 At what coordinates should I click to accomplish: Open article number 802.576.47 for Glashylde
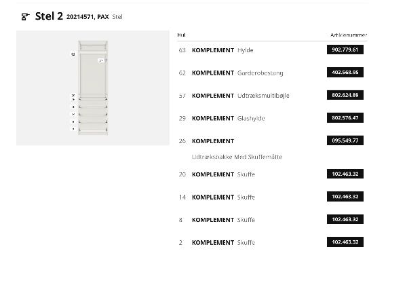(346, 118)
